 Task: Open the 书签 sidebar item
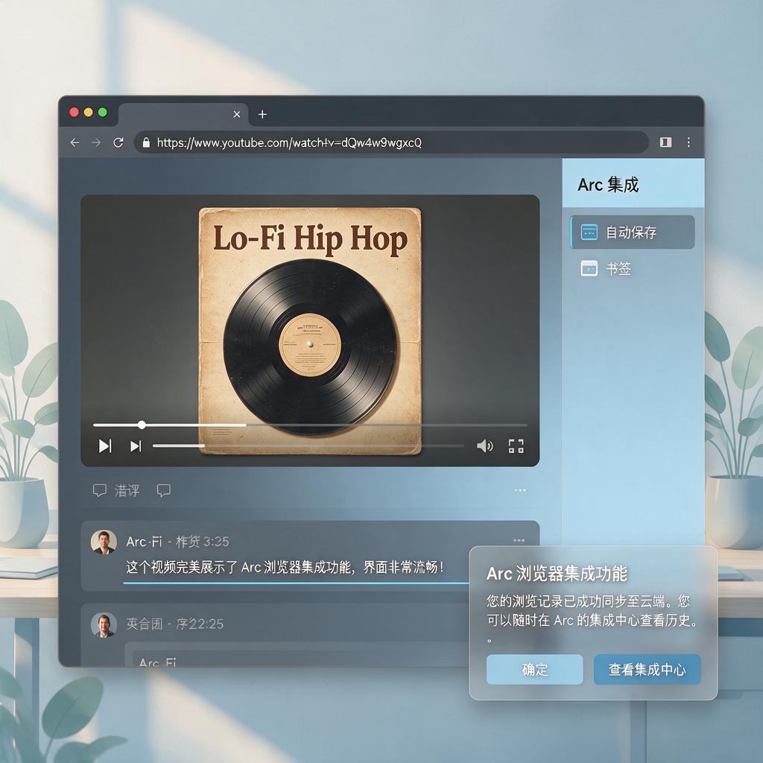click(x=632, y=268)
